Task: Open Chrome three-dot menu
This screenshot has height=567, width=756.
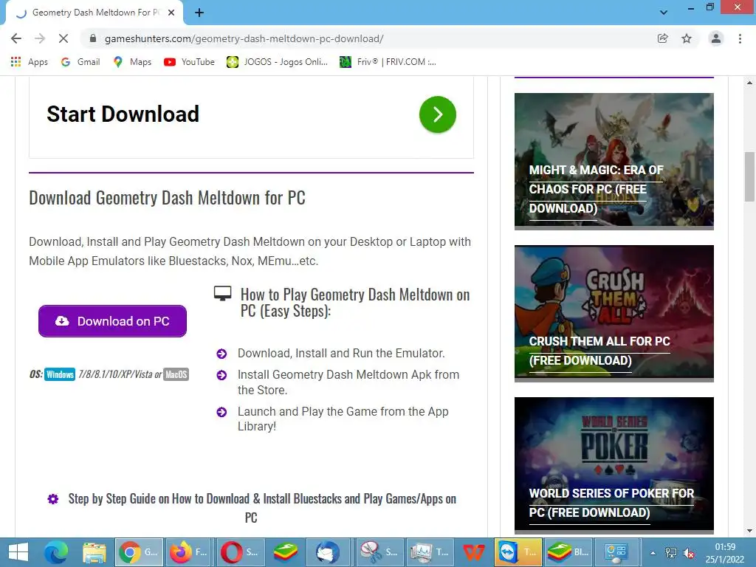Action: point(740,38)
